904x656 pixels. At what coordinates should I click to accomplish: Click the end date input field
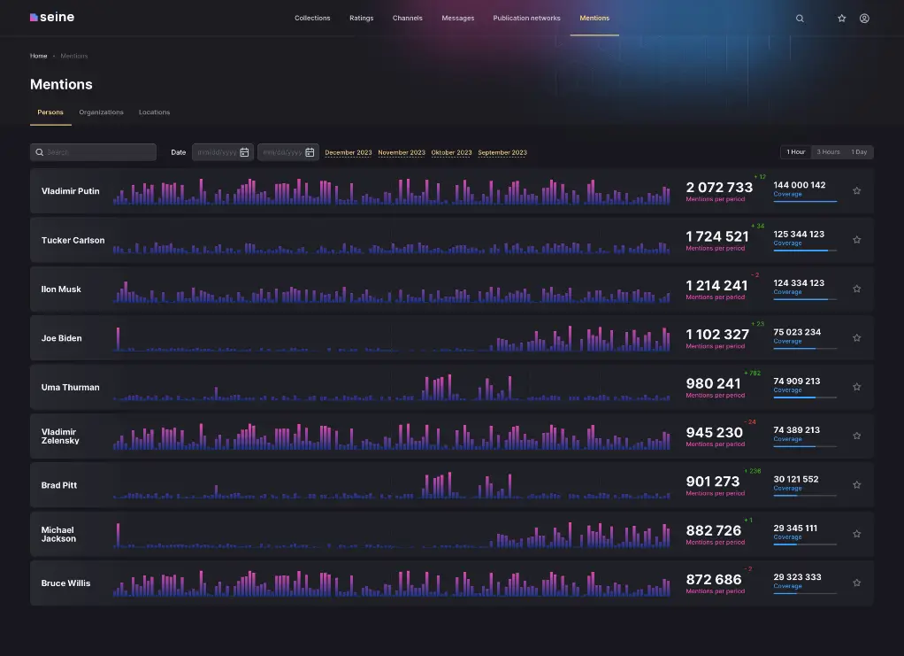pyautogui.click(x=288, y=152)
